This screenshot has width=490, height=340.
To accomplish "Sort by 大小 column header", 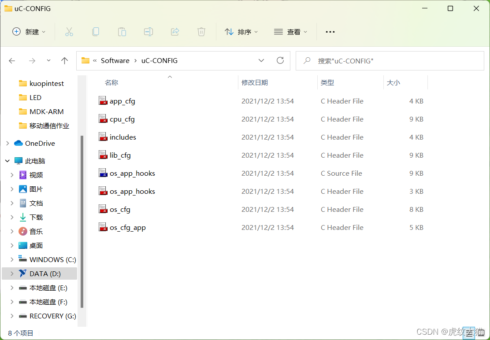I will pos(393,83).
